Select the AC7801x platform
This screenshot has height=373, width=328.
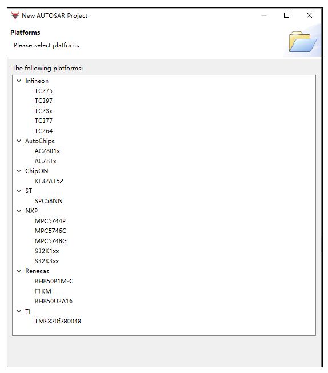pos(47,151)
